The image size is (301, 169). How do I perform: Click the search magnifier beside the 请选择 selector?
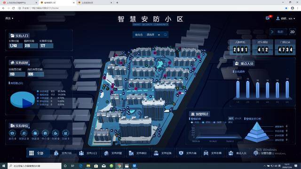coord(165,35)
